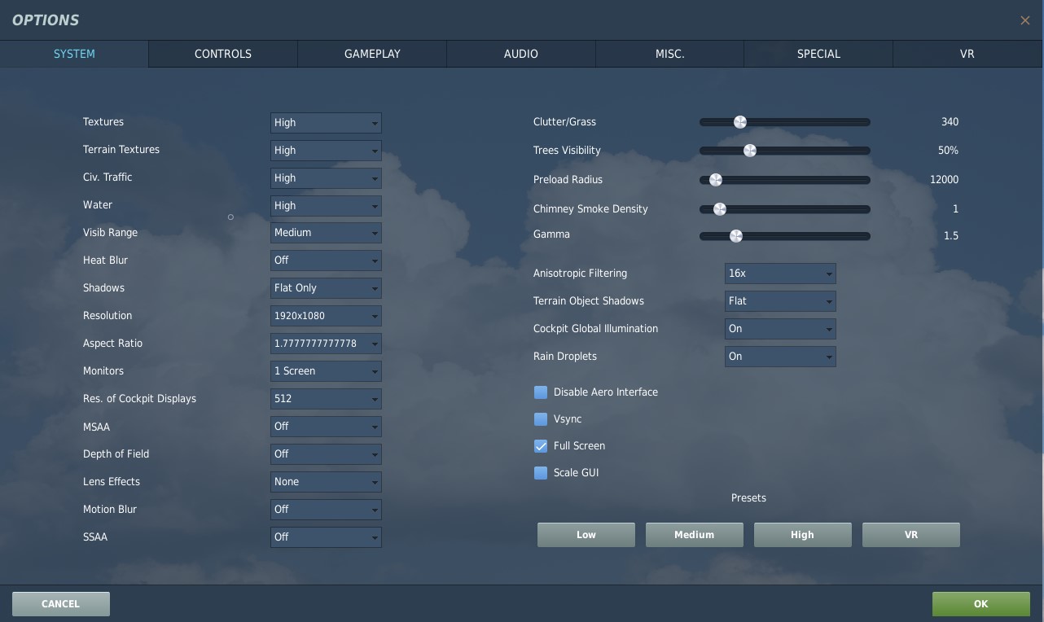Click the Preload Radius slider handle
1044x622 pixels.
[716, 180]
